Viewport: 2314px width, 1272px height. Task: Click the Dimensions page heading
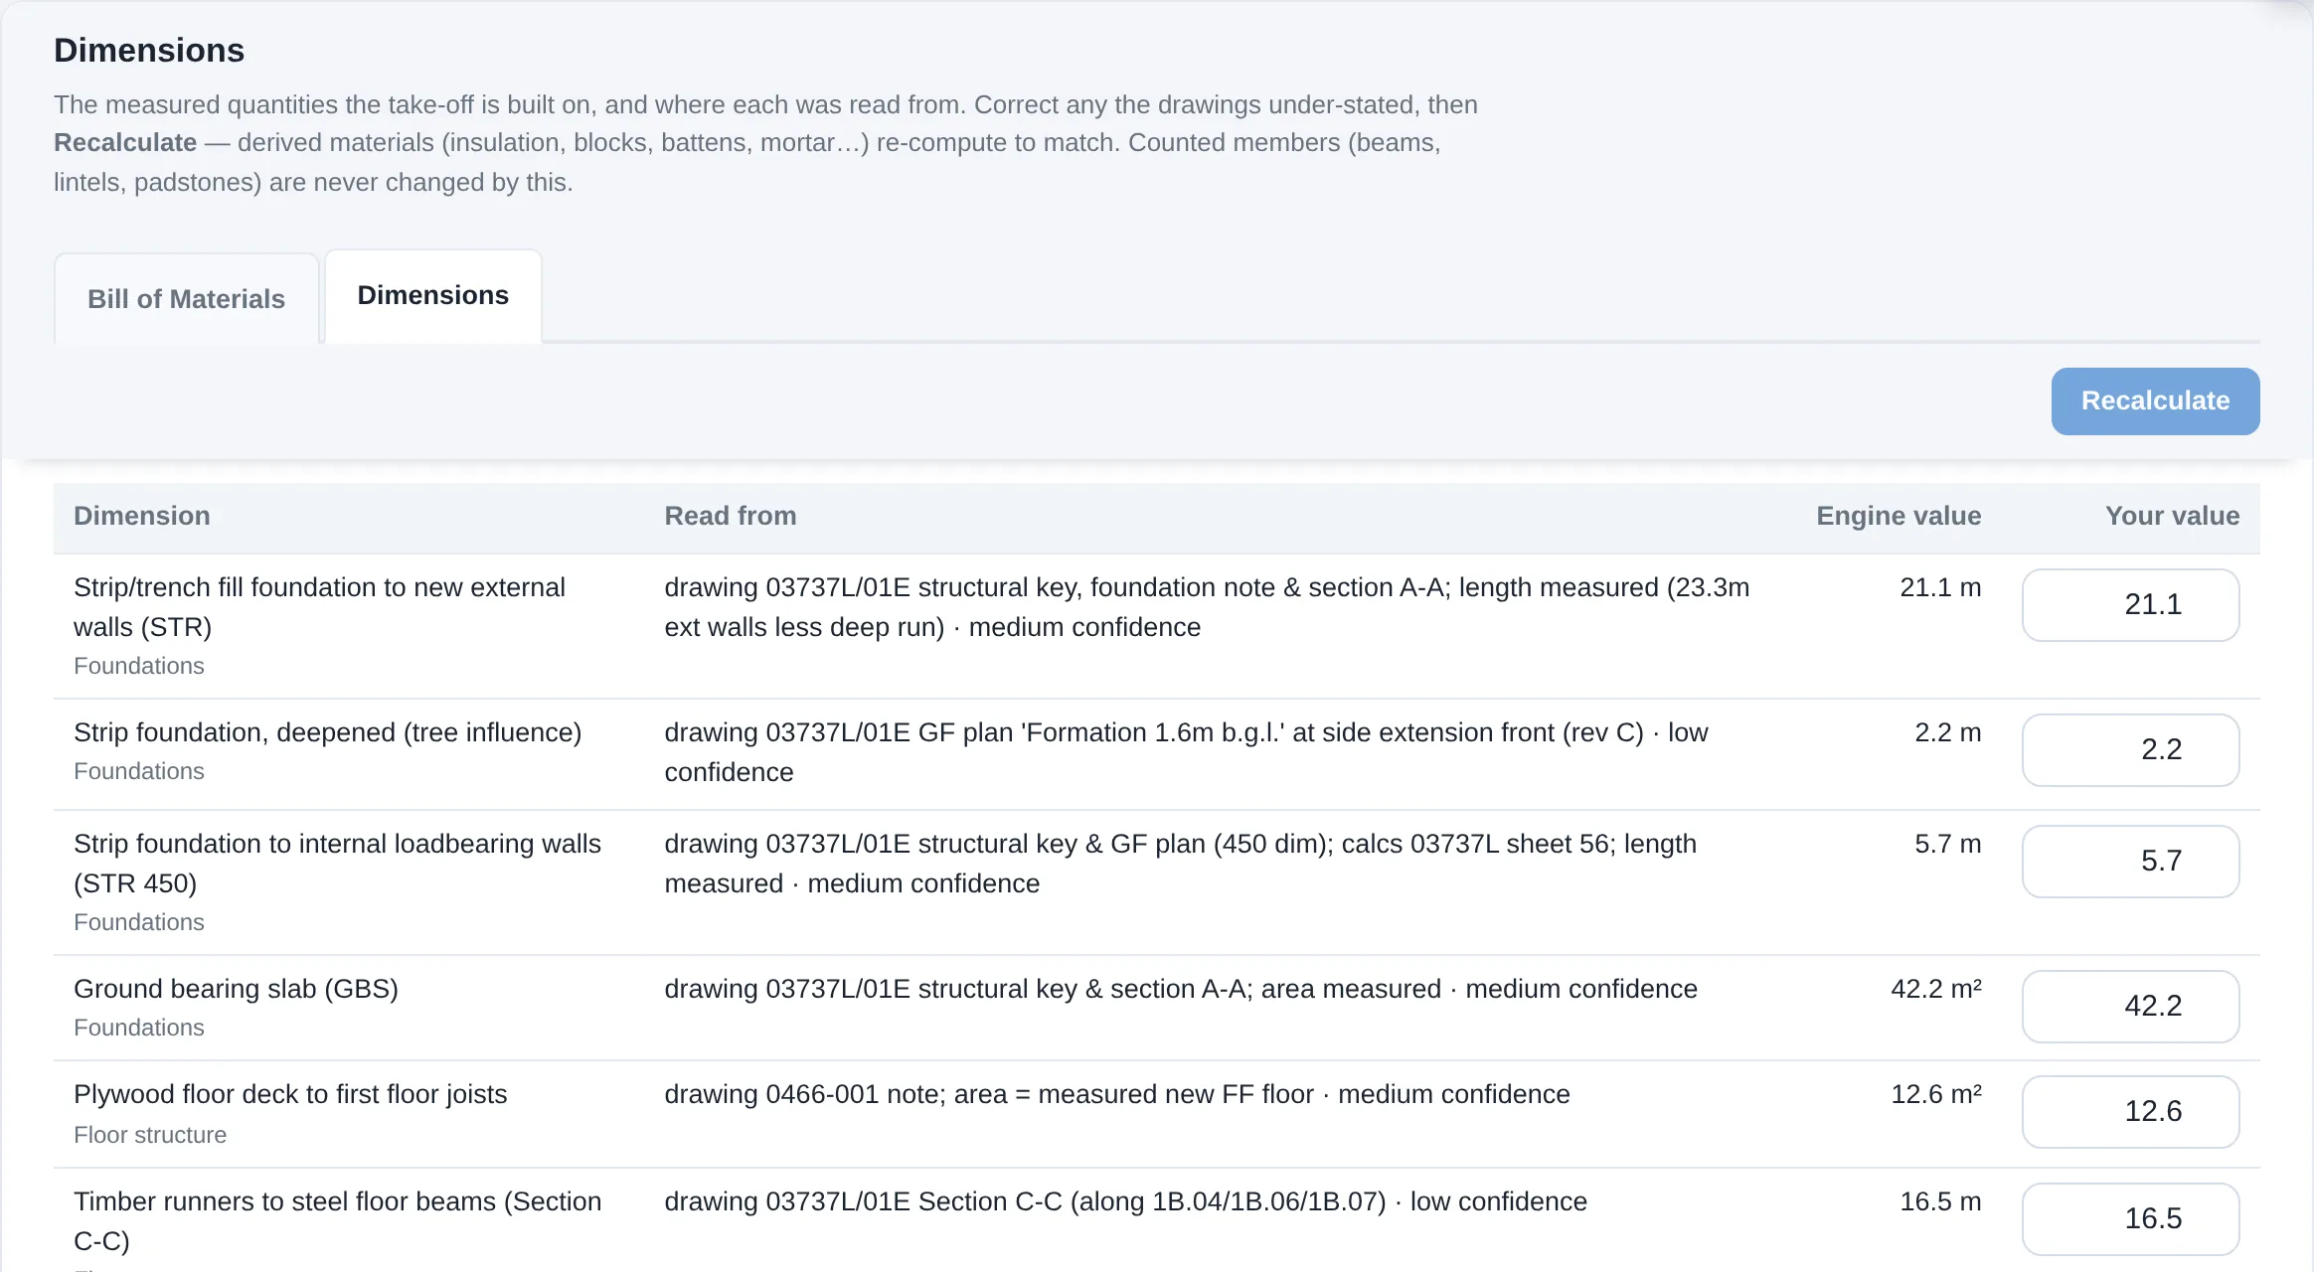(x=149, y=51)
